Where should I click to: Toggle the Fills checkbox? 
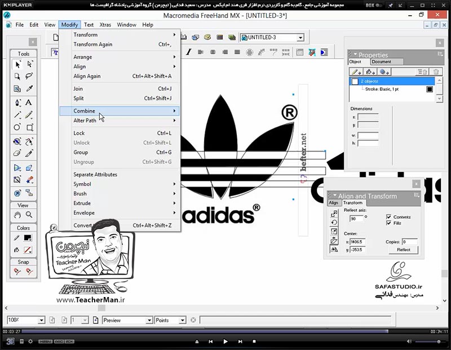(389, 223)
